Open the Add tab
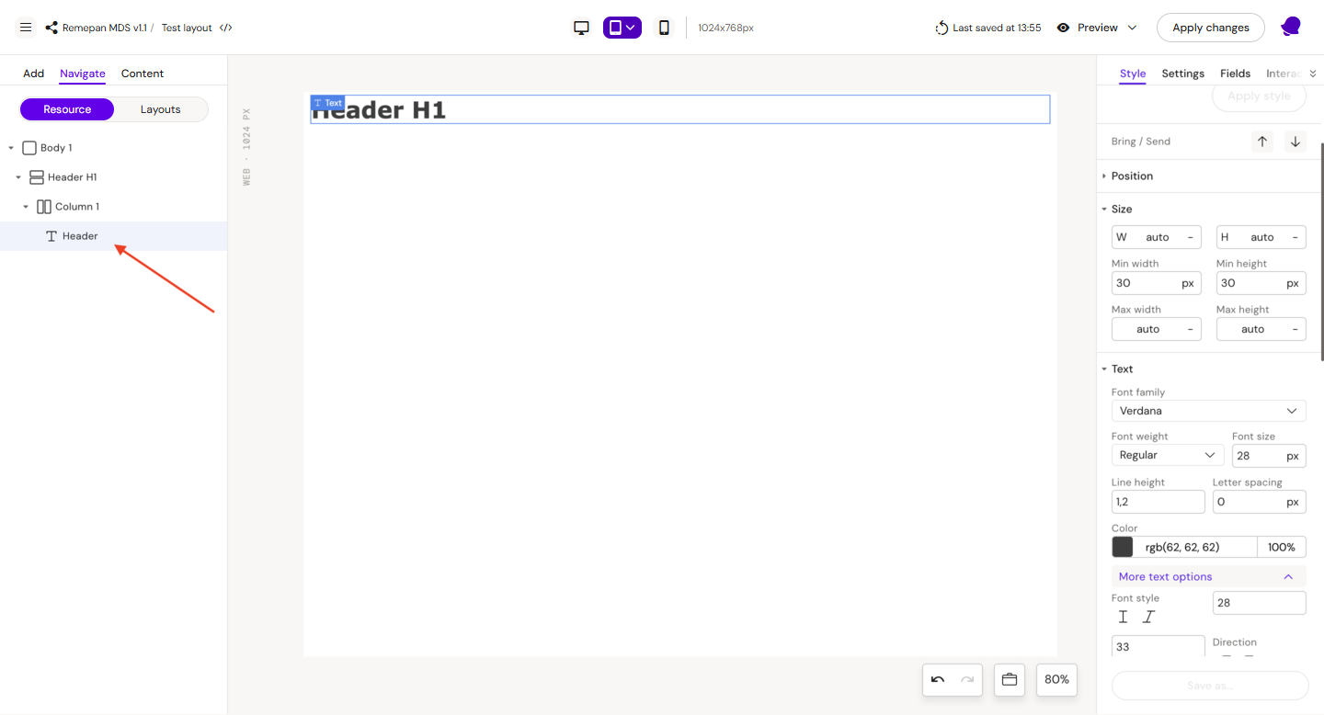Image resolution: width=1324 pixels, height=715 pixels. click(x=34, y=74)
